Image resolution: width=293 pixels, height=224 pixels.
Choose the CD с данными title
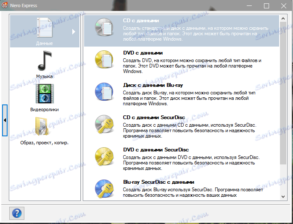141,21
